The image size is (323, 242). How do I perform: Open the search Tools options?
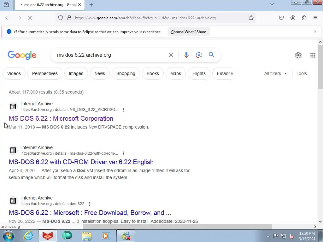(x=302, y=73)
